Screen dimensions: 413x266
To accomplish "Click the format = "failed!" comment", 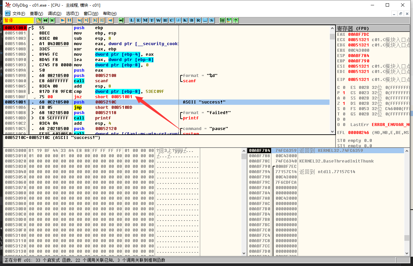I will 207,113.
